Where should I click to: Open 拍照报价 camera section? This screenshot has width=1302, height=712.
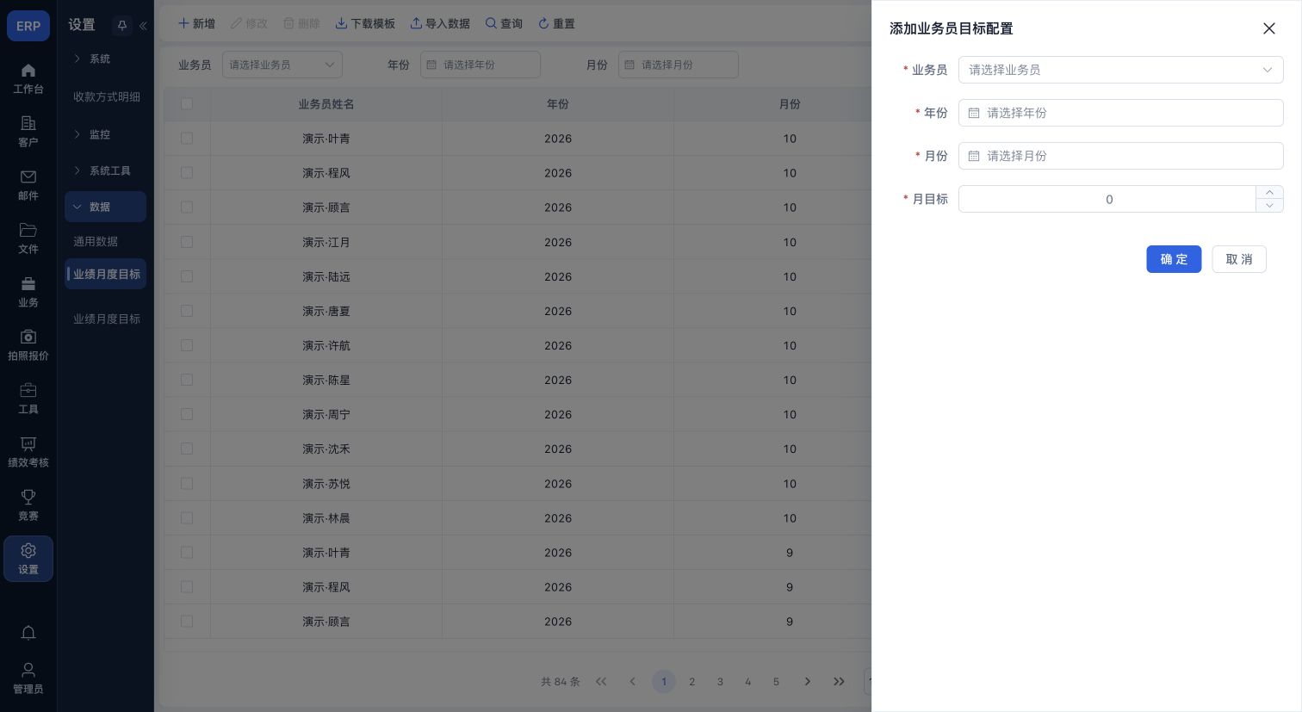click(28, 345)
